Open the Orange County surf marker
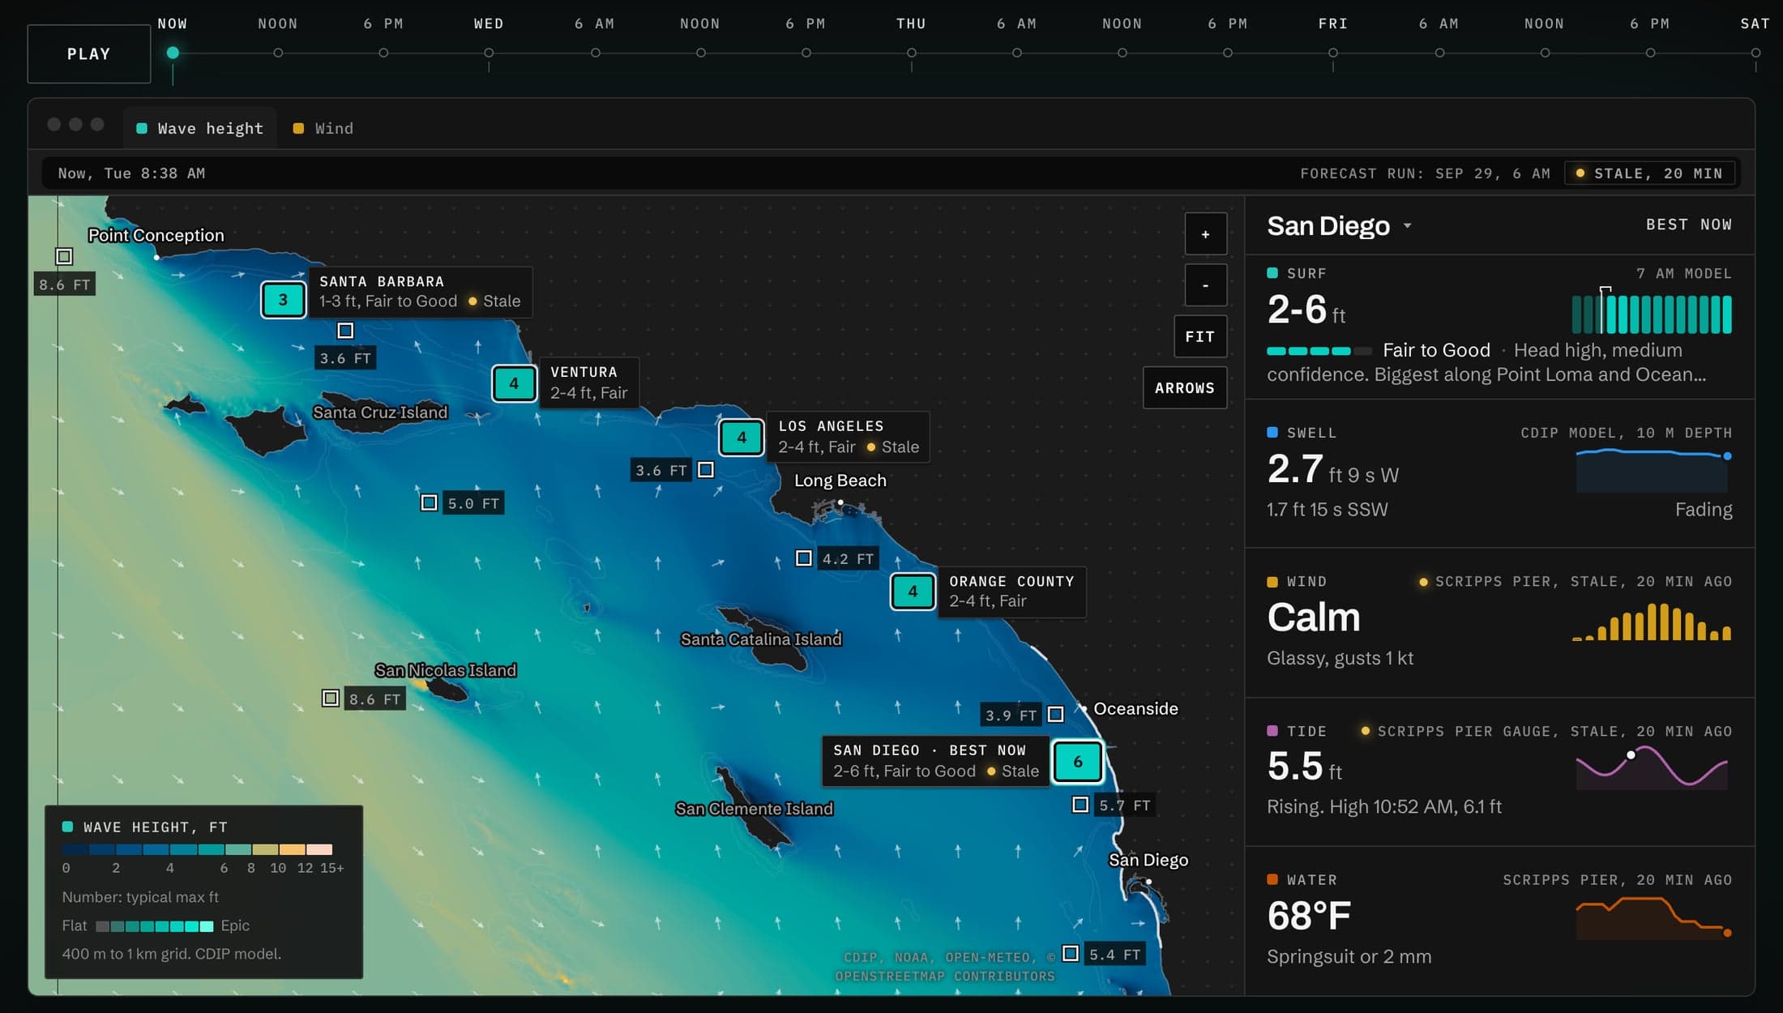 913,592
